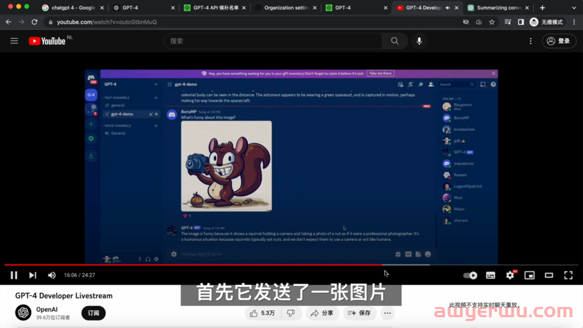Switch to the Summarizing conversation tab
583x328 pixels.
pyautogui.click(x=498, y=8)
